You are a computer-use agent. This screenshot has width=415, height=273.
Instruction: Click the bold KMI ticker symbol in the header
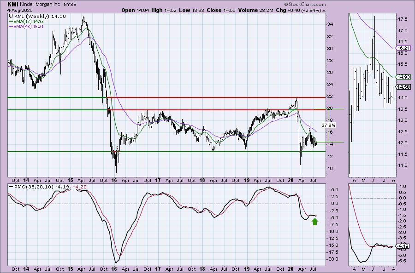[x=12, y=4]
